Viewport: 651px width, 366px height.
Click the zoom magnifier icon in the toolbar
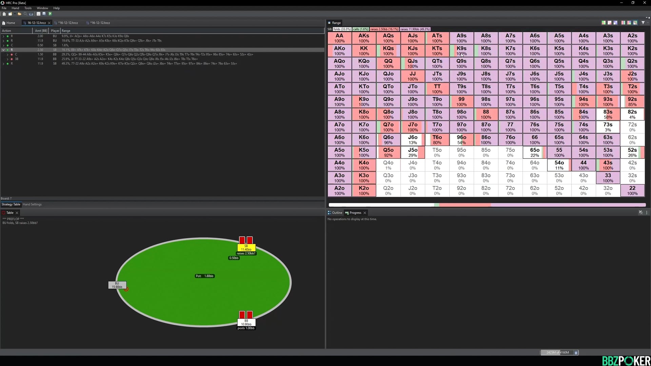pos(25,14)
